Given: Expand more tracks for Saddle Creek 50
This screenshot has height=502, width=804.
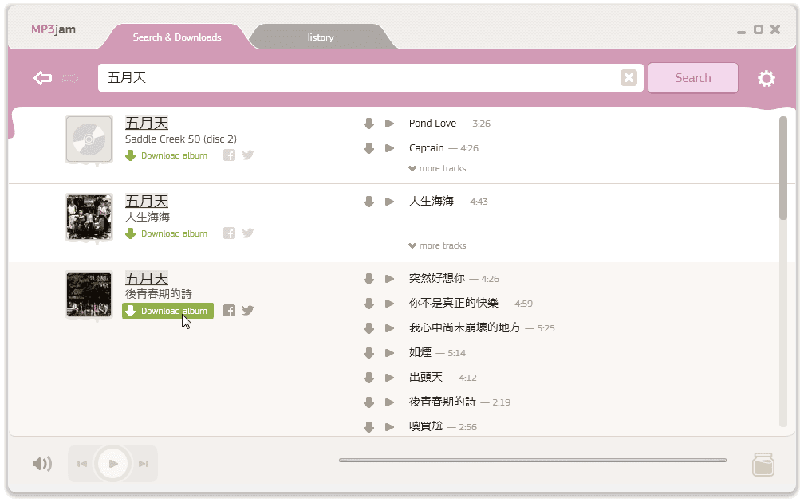Looking at the screenshot, I should pyautogui.click(x=437, y=169).
